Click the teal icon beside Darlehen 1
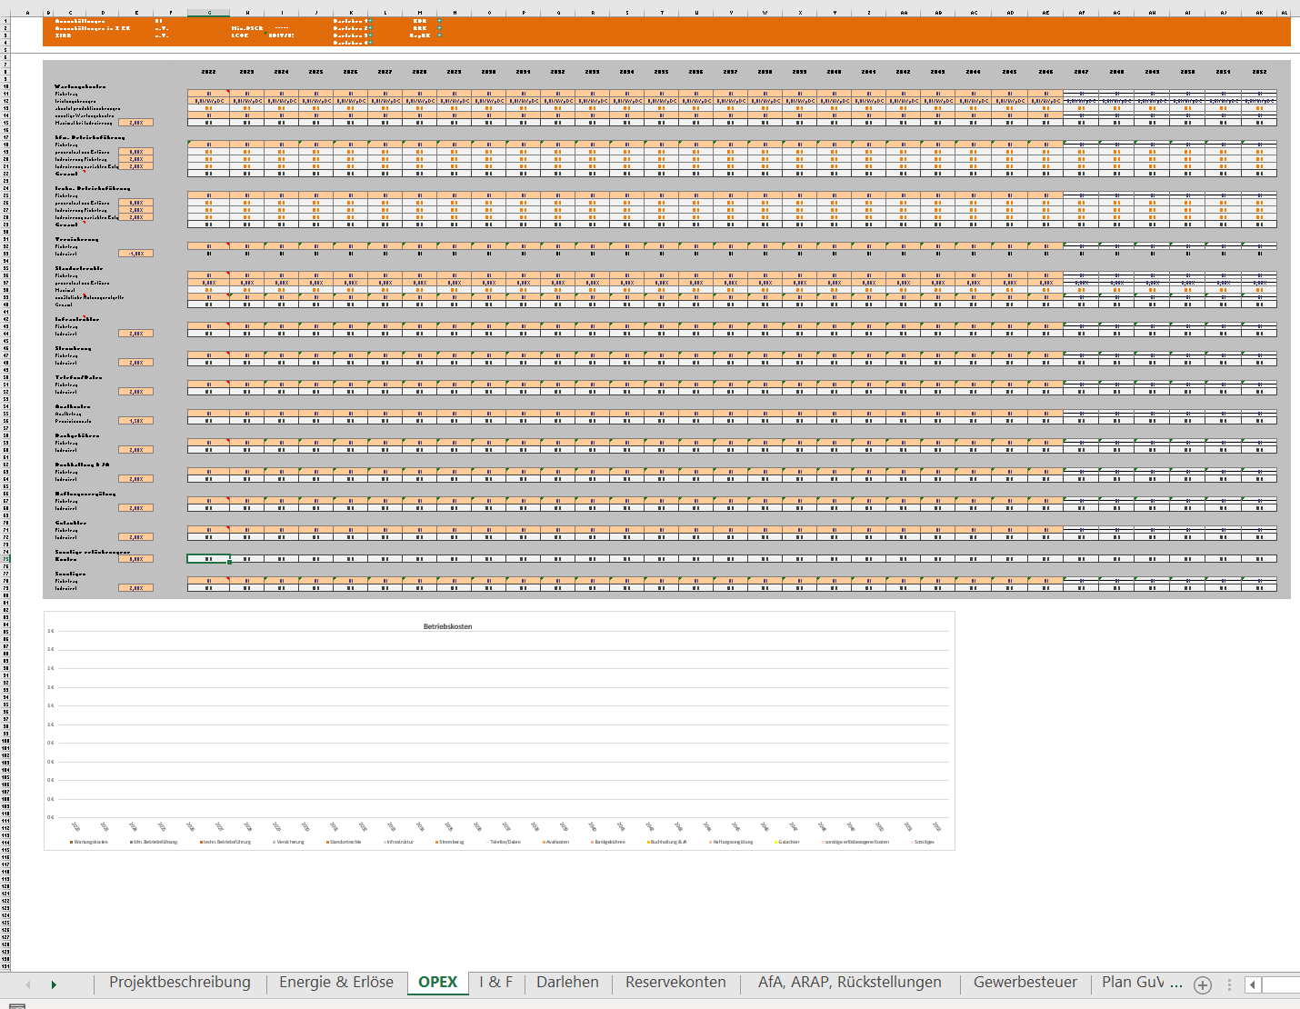 (369, 21)
